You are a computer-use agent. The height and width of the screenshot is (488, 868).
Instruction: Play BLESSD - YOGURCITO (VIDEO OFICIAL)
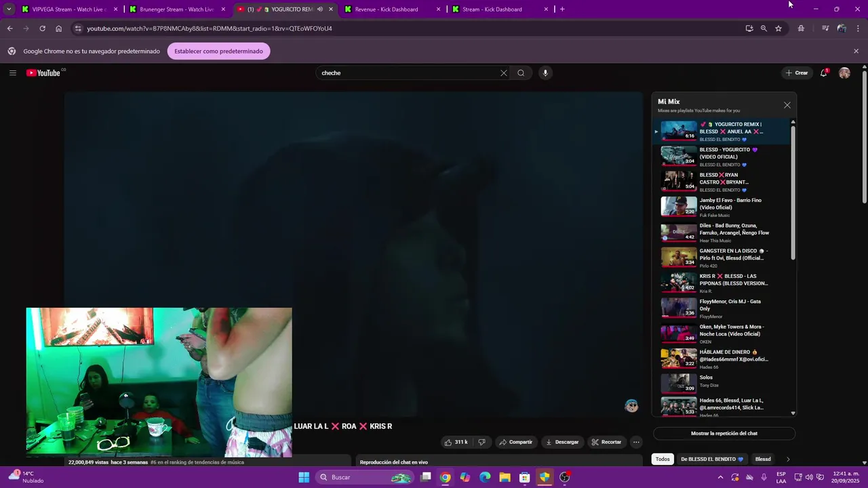coord(722,157)
